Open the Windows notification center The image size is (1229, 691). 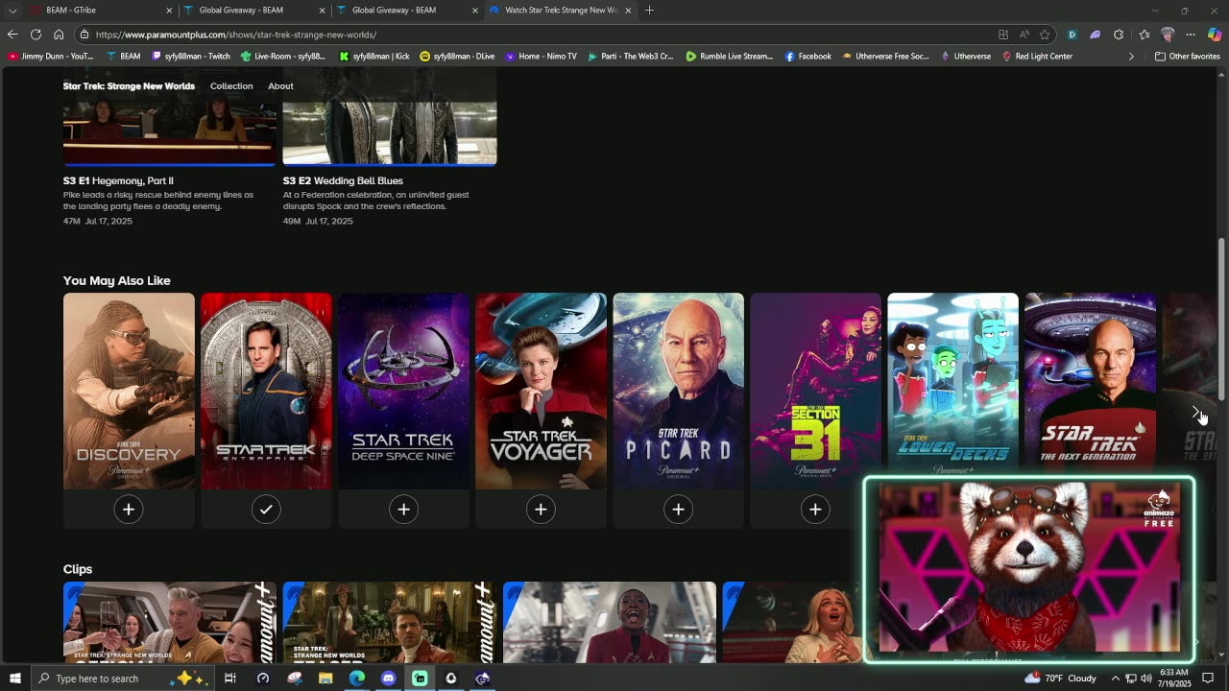(x=1207, y=679)
